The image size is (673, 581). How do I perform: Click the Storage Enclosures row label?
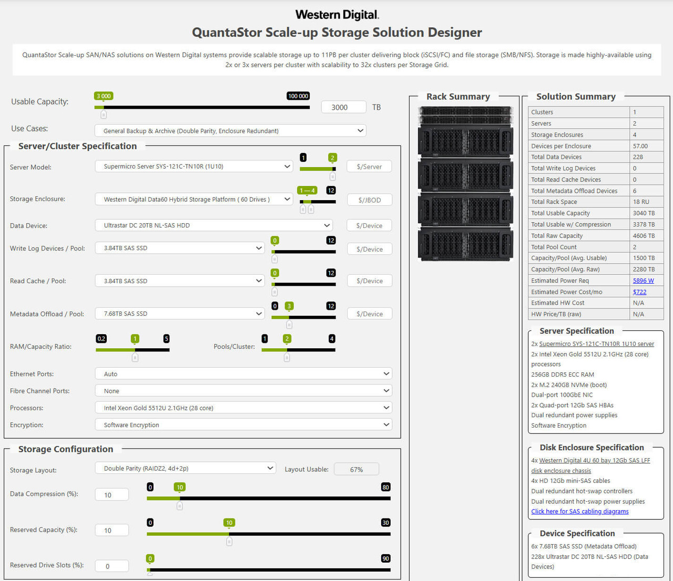557,134
